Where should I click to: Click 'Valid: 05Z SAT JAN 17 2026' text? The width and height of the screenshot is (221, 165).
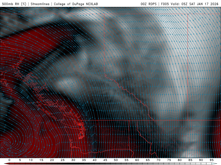194,4
